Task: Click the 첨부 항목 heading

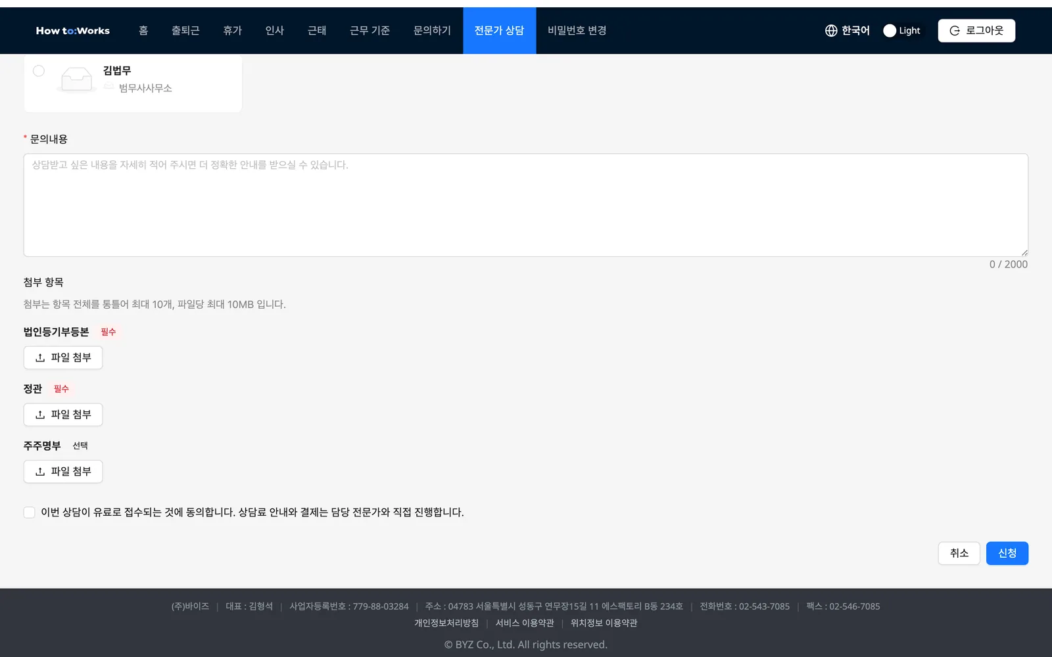Action: [43, 283]
